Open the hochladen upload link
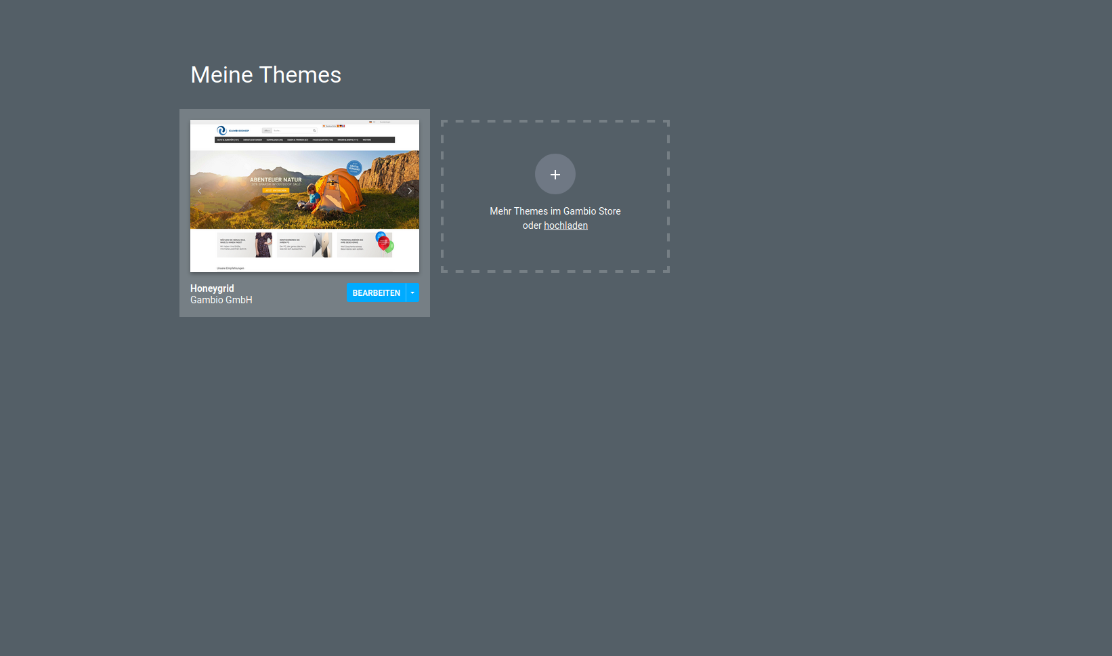This screenshot has height=656, width=1112. [x=565, y=226]
